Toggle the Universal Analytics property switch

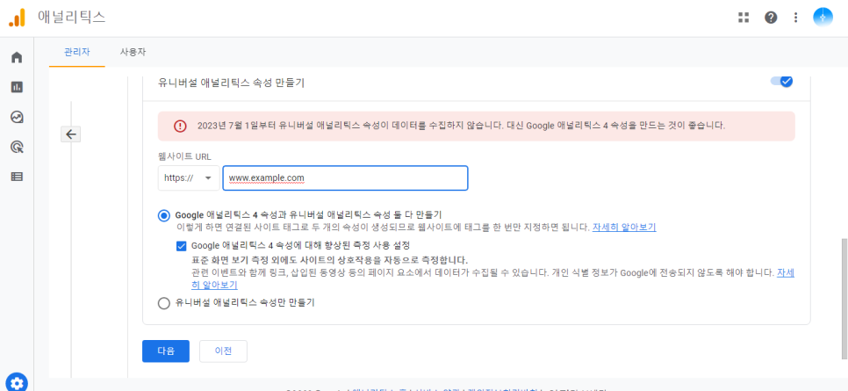coord(782,81)
